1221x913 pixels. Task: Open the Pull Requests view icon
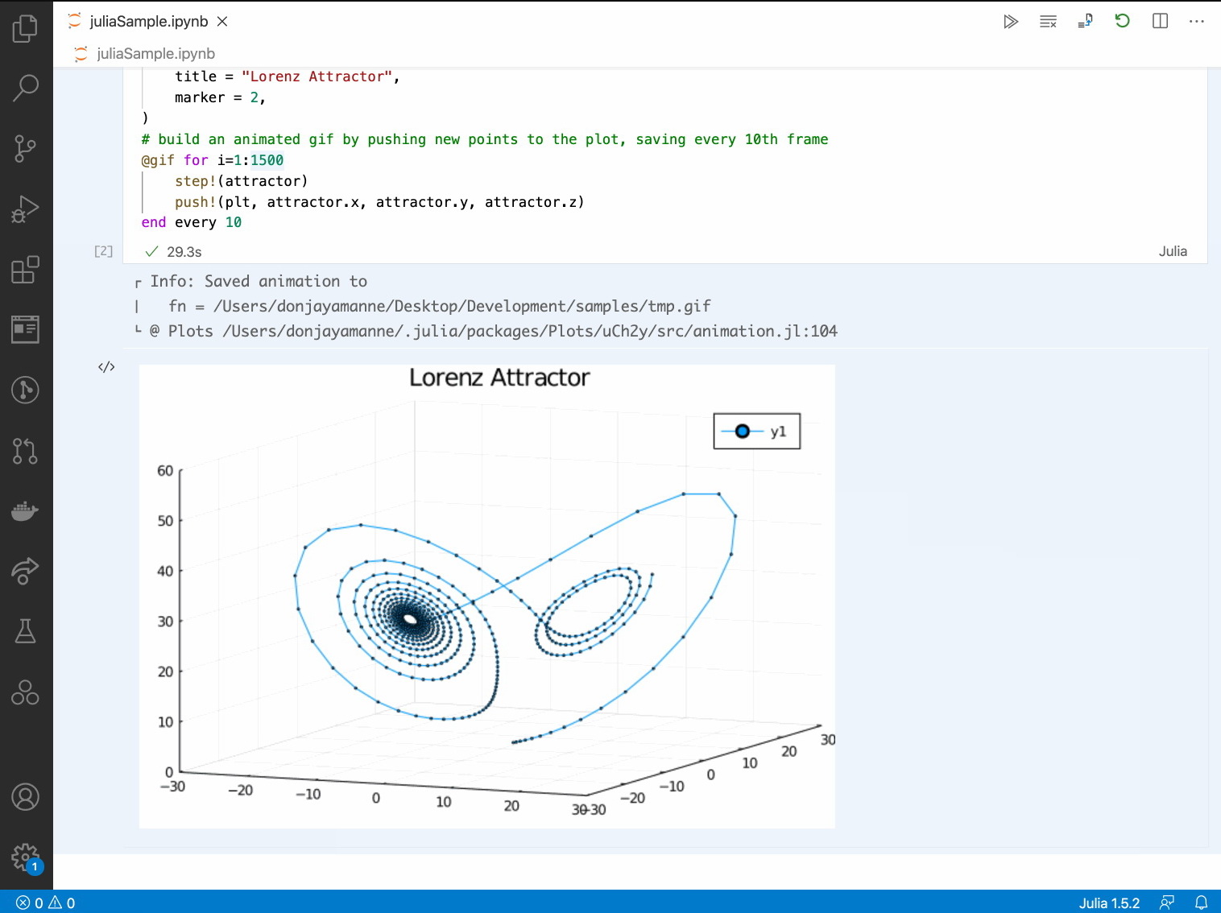26,451
